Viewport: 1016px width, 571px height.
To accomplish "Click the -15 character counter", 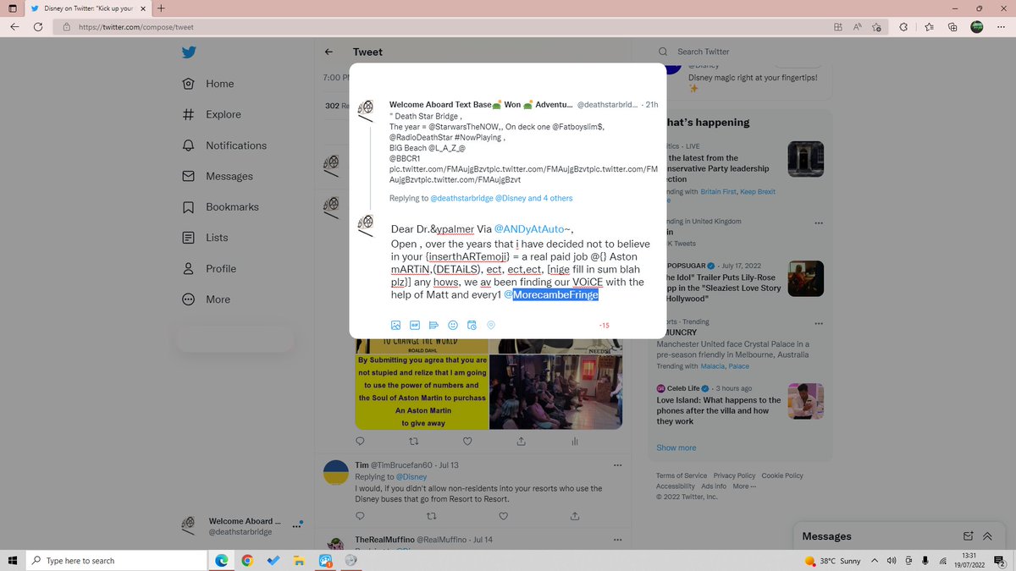I will pos(604,326).
